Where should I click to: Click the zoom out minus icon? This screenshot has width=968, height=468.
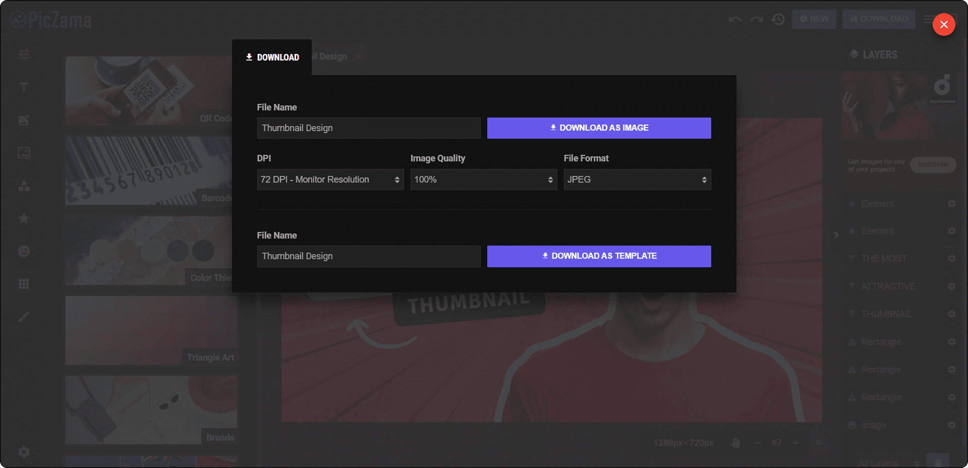758,443
